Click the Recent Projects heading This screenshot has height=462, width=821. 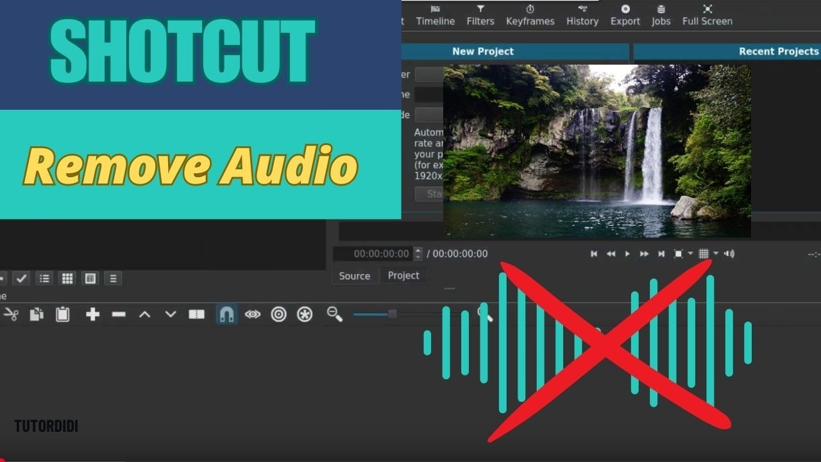click(x=779, y=51)
